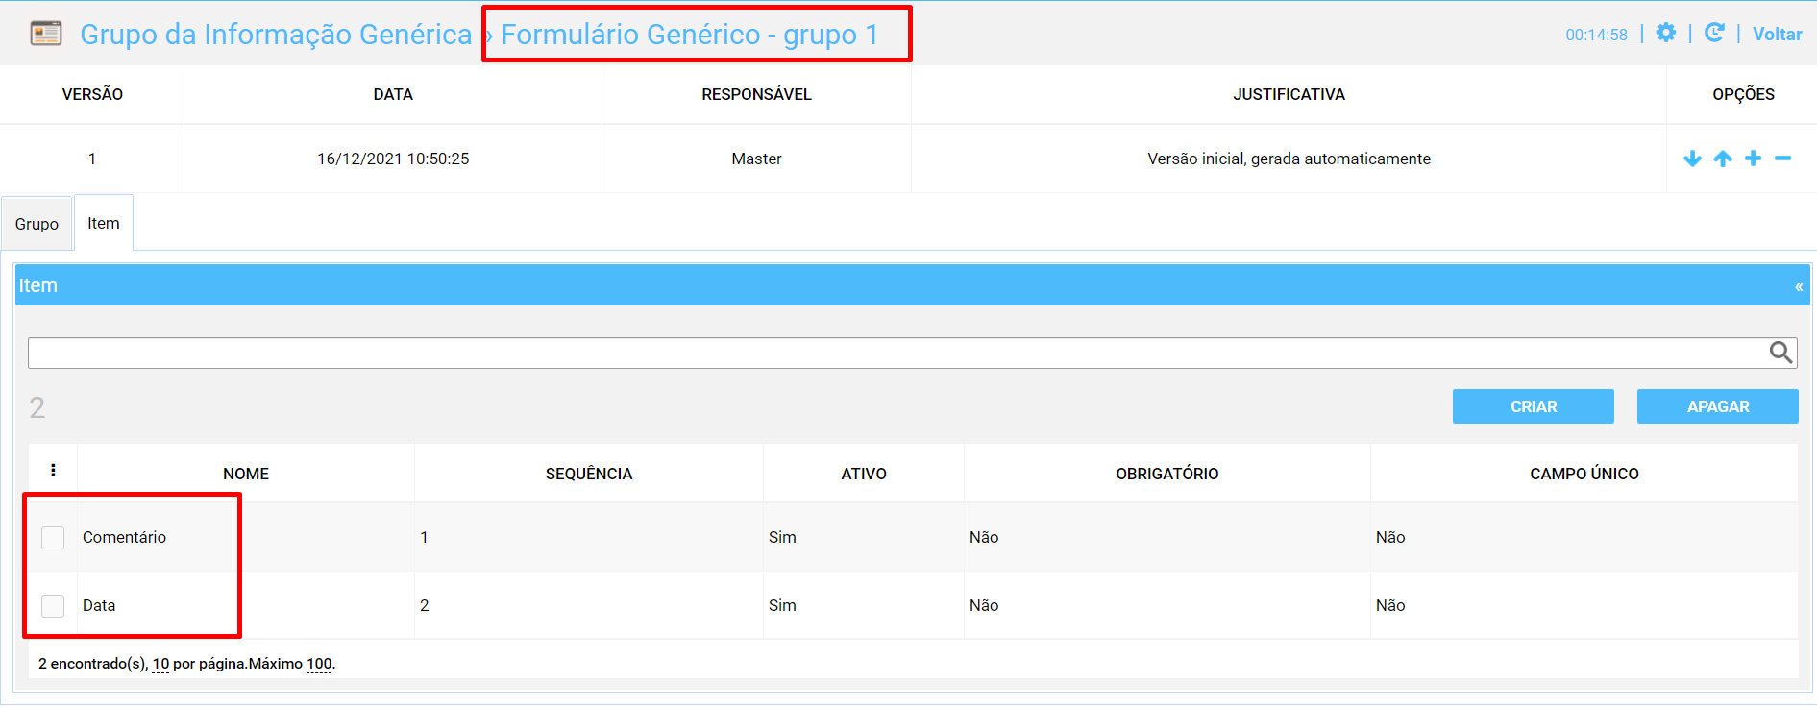Screen dimensions: 1817x708
Task: Sort by the SEQUÊNCIA column header
Action: tap(589, 474)
